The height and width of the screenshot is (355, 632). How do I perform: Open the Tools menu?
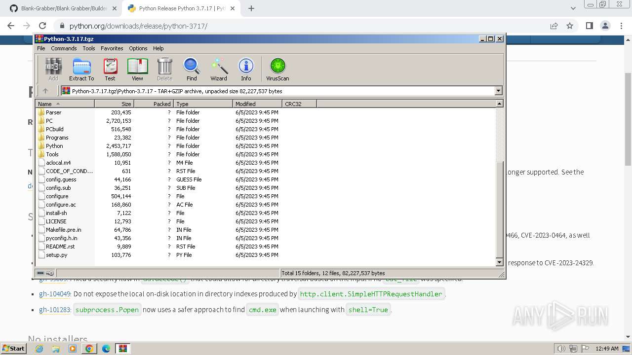point(89,48)
